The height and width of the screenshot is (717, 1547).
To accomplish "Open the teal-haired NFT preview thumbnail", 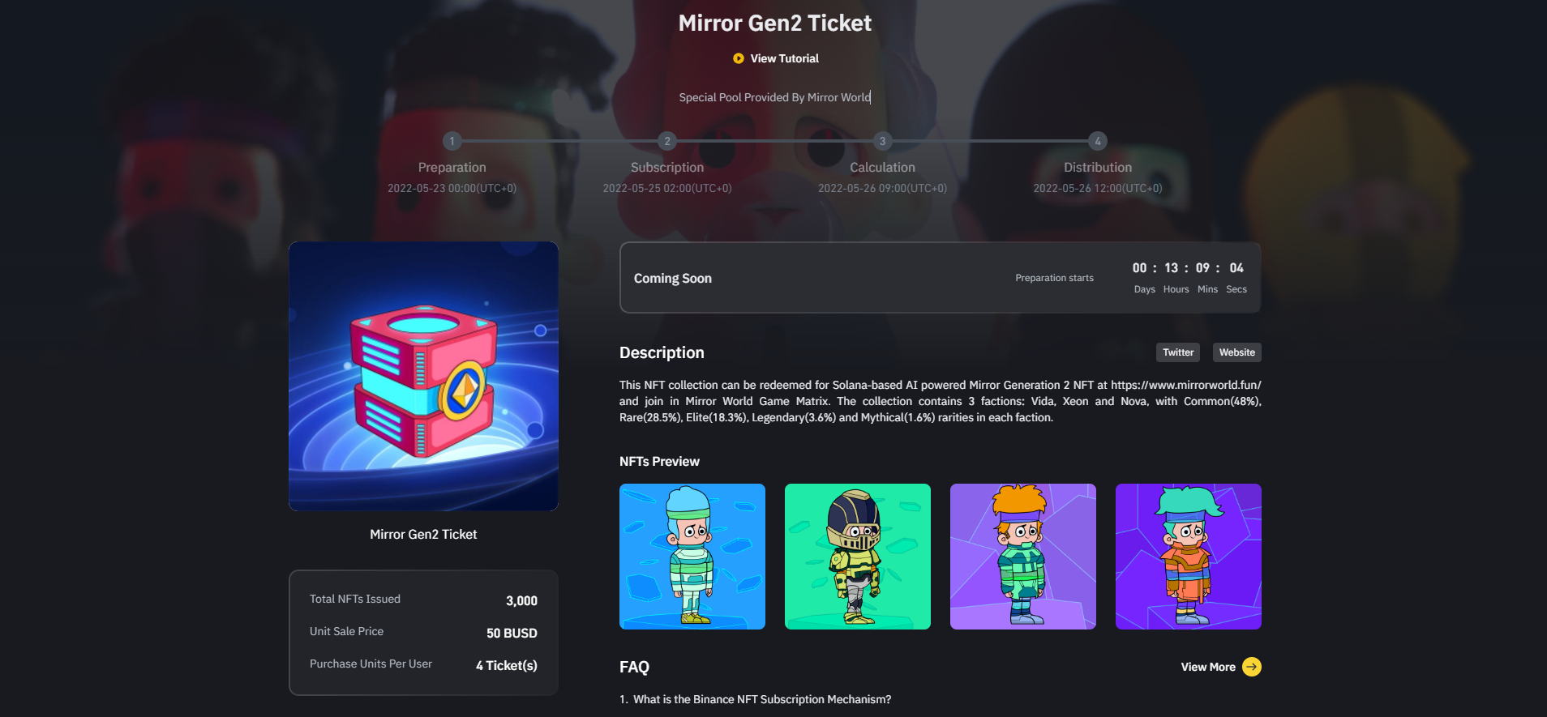I will pos(1189,557).
